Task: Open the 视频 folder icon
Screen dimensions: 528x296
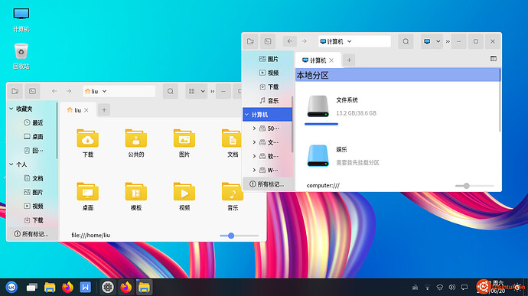Action: tap(184, 197)
